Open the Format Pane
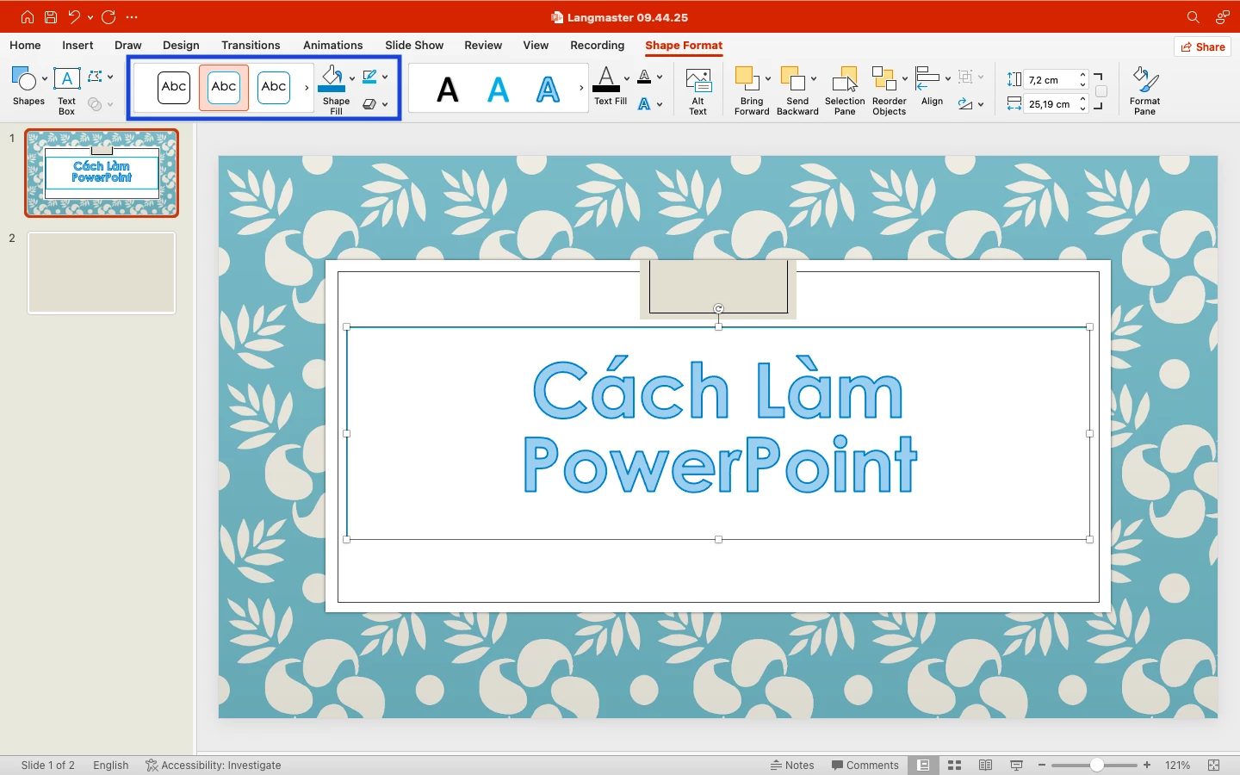Screen dimensions: 1240x775 click(x=1145, y=90)
